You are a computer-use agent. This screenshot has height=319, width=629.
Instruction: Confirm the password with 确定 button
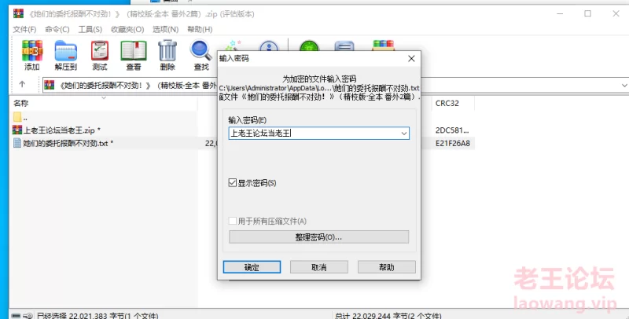252,267
